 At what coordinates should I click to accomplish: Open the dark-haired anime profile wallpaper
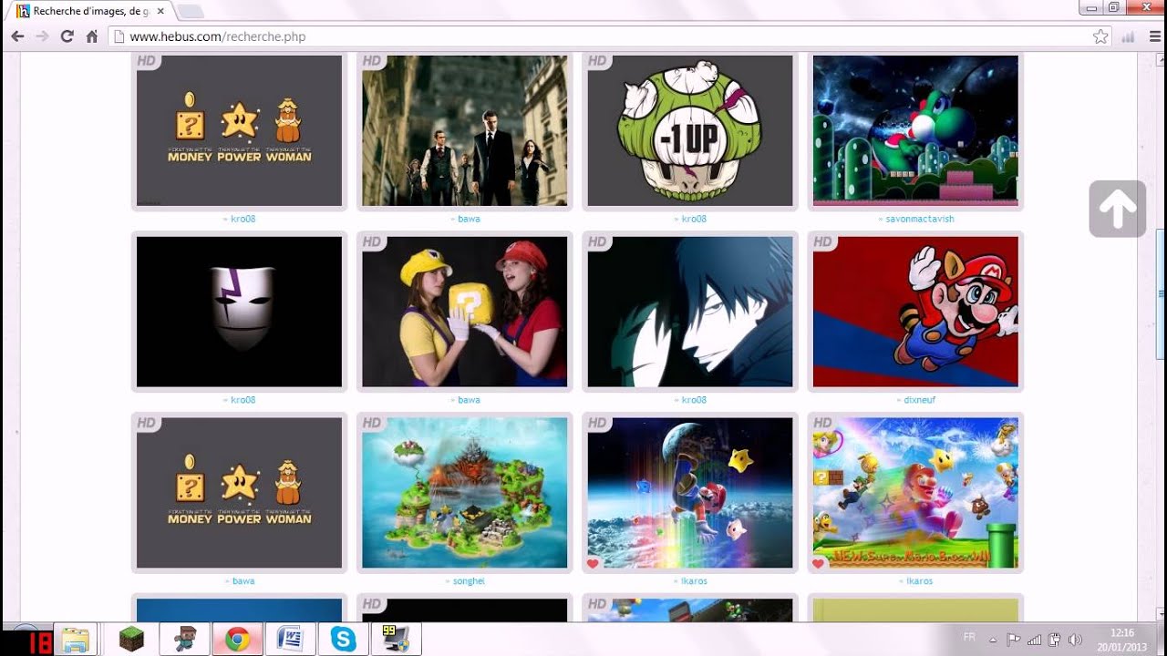pos(690,312)
